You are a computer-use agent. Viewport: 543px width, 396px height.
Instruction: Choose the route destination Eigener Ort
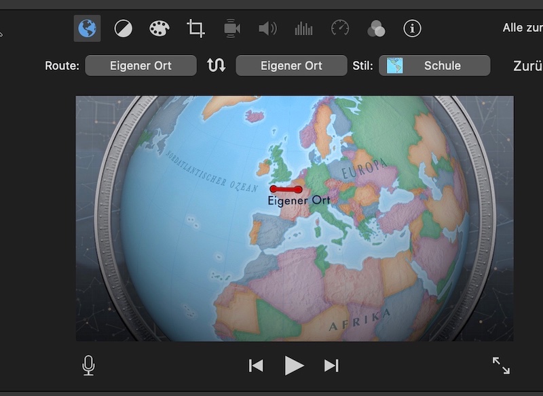(291, 65)
